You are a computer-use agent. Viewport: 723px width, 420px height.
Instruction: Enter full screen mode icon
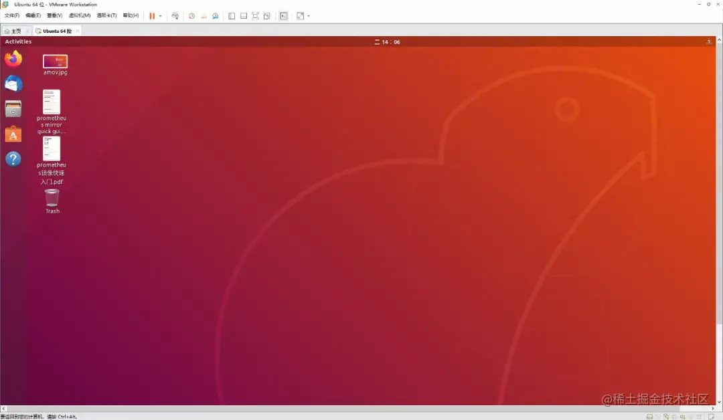(256, 15)
